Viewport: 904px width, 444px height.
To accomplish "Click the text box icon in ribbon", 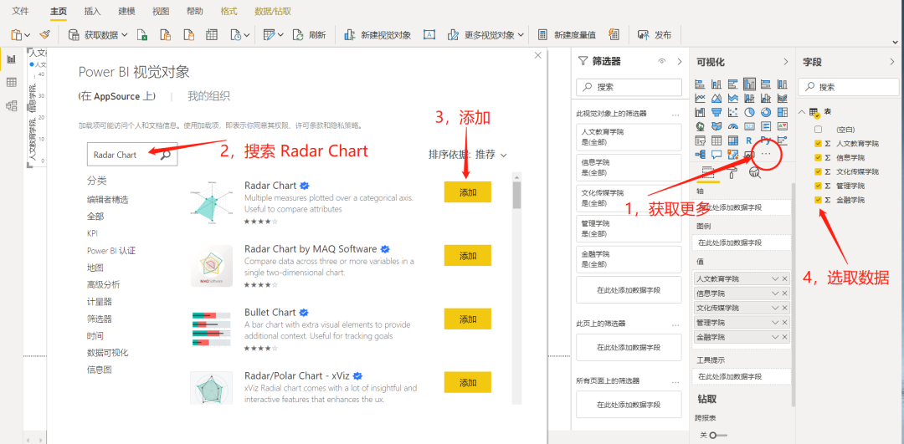I will (429, 34).
